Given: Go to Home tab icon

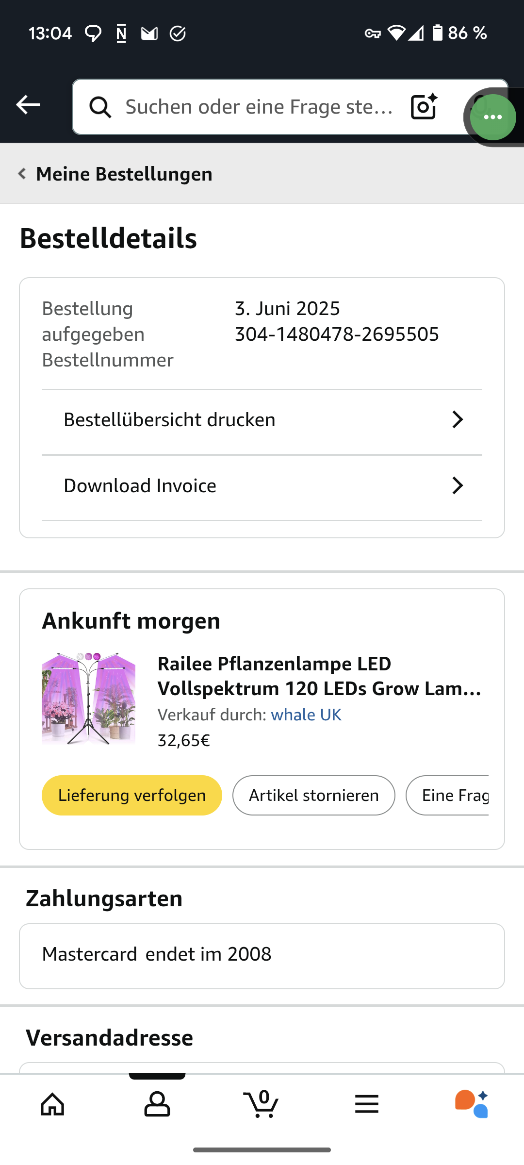Looking at the screenshot, I should coord(52,1104).
